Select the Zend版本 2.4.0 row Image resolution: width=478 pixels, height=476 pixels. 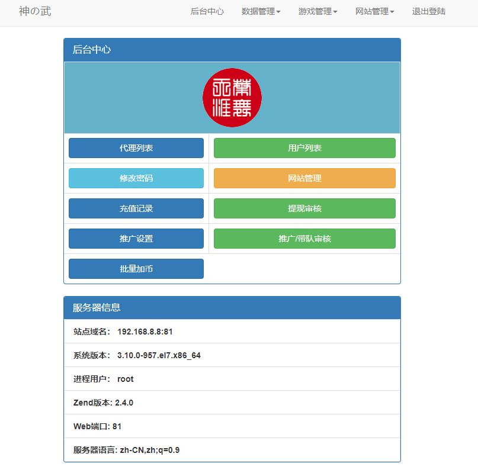(x=232, y=403)
